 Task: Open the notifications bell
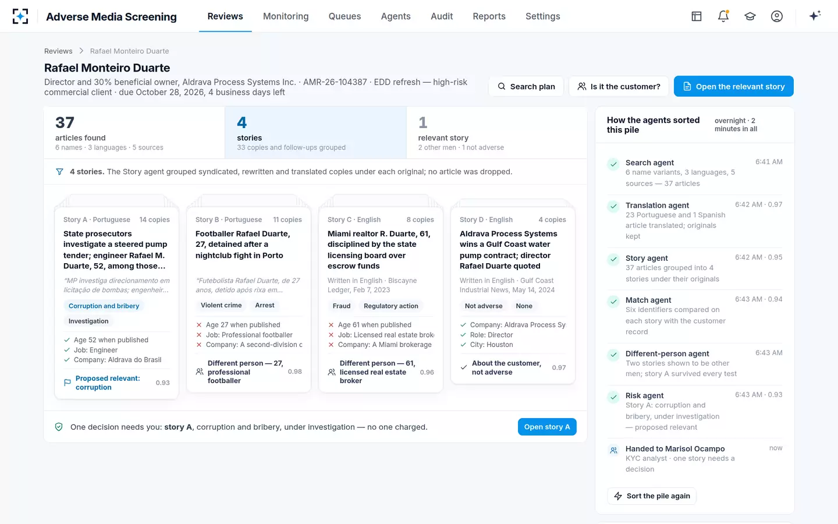723,16
